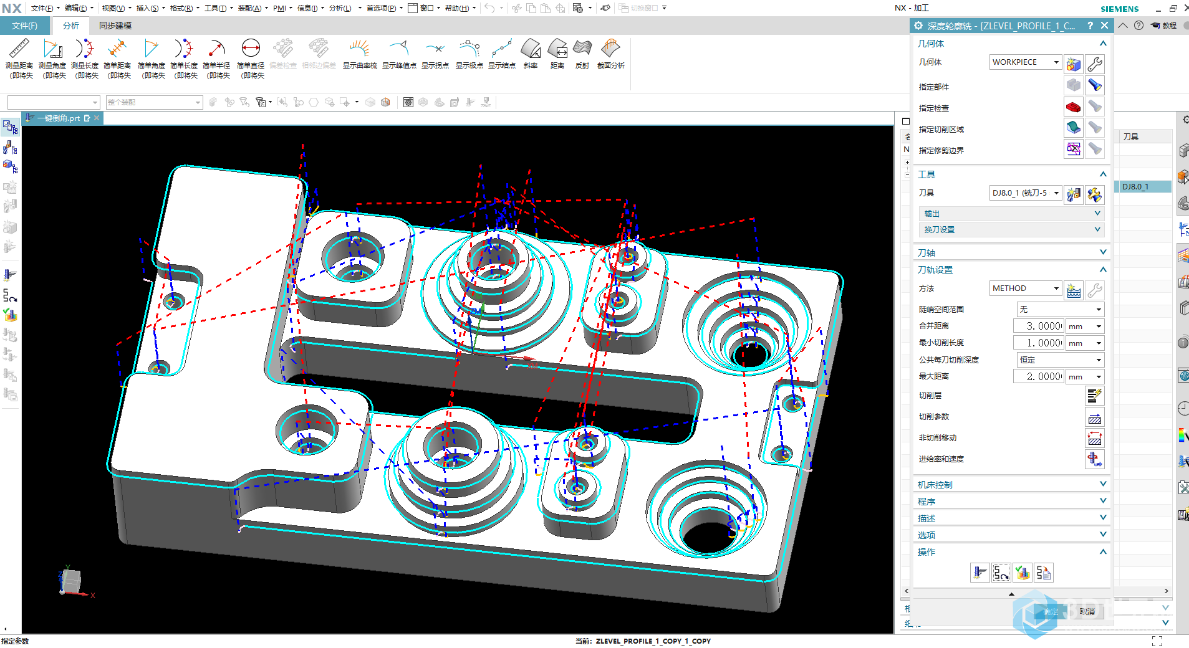The width and height of the screenshot is (1189, 648).
Task: Open the 非切削移动 non-cutting moves dialog
Action: pyautogui.click(x=1095, y=438)
